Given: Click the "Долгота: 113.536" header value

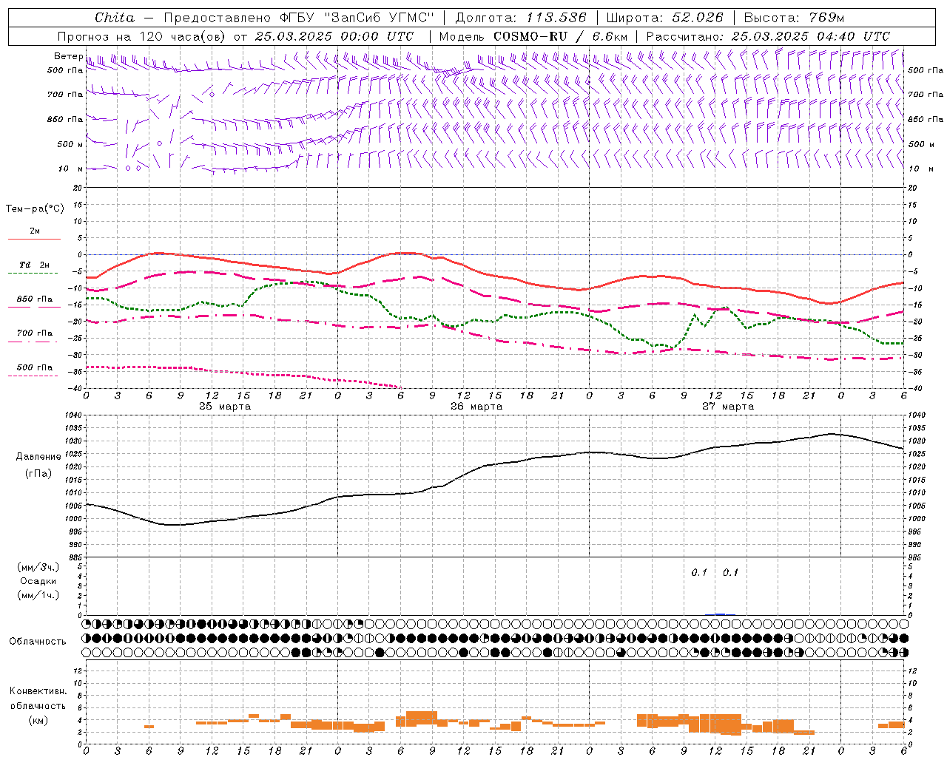Looking at the screenshot, I should (x=521, y=18).
